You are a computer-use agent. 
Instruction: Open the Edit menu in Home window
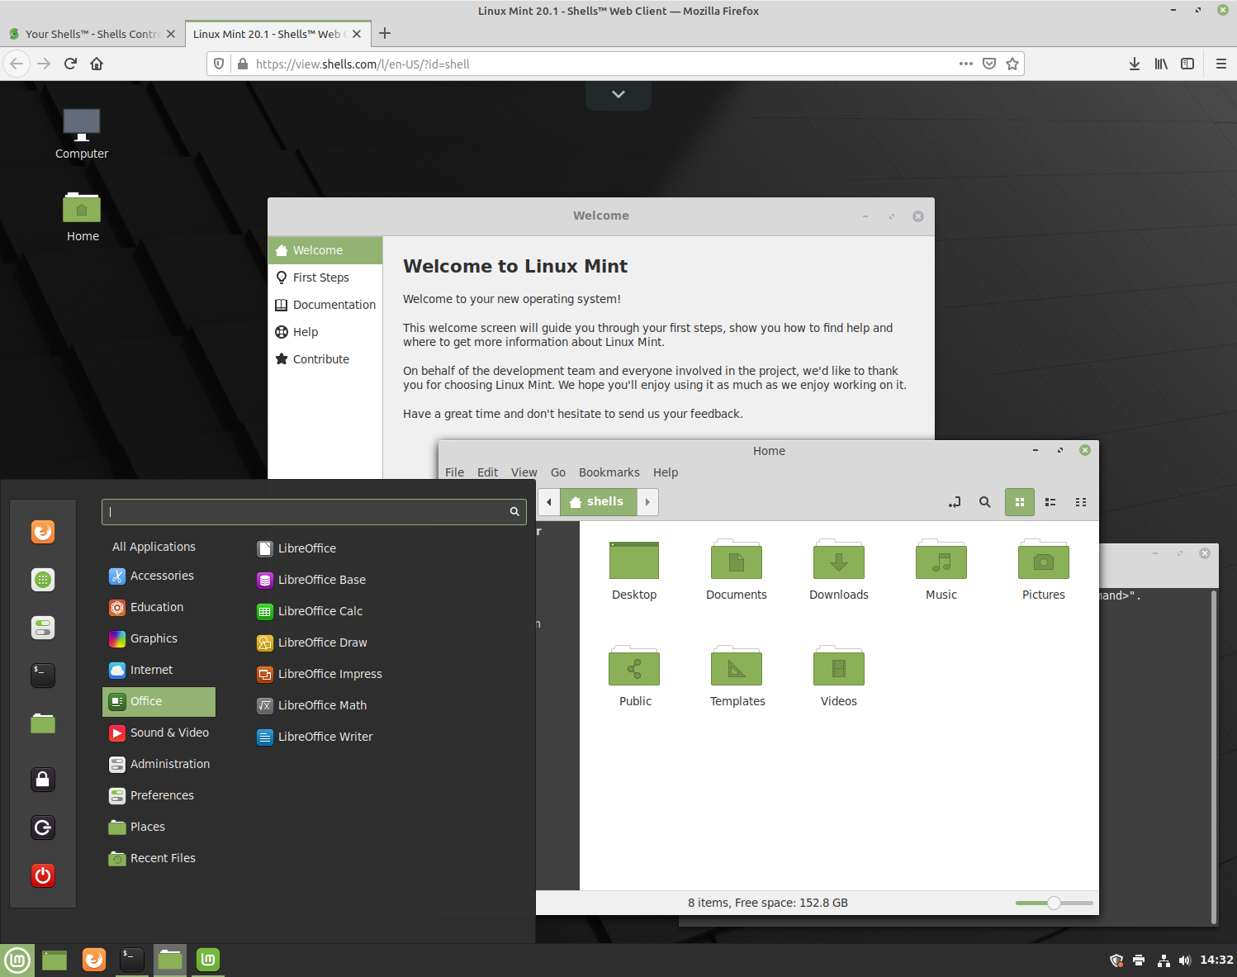point(487,472)
